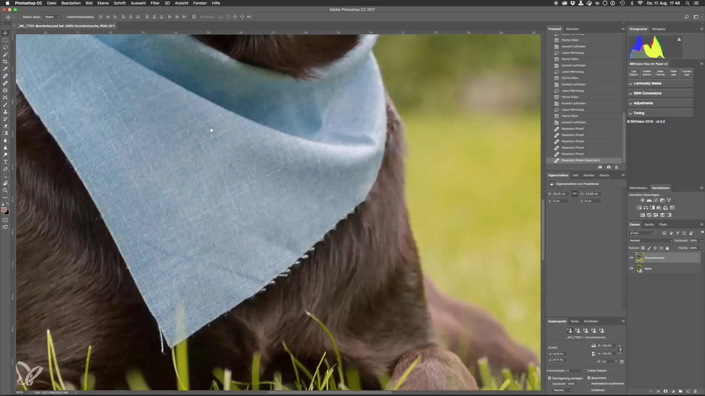Open Photoshop search icon in options bar

pos(686,17)
